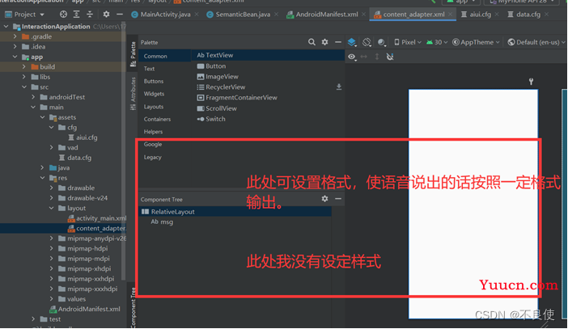Click the pin icon above the design preview
Image resolution: width=568 pixels, height=329 pixels.
(x=531, y=82)
